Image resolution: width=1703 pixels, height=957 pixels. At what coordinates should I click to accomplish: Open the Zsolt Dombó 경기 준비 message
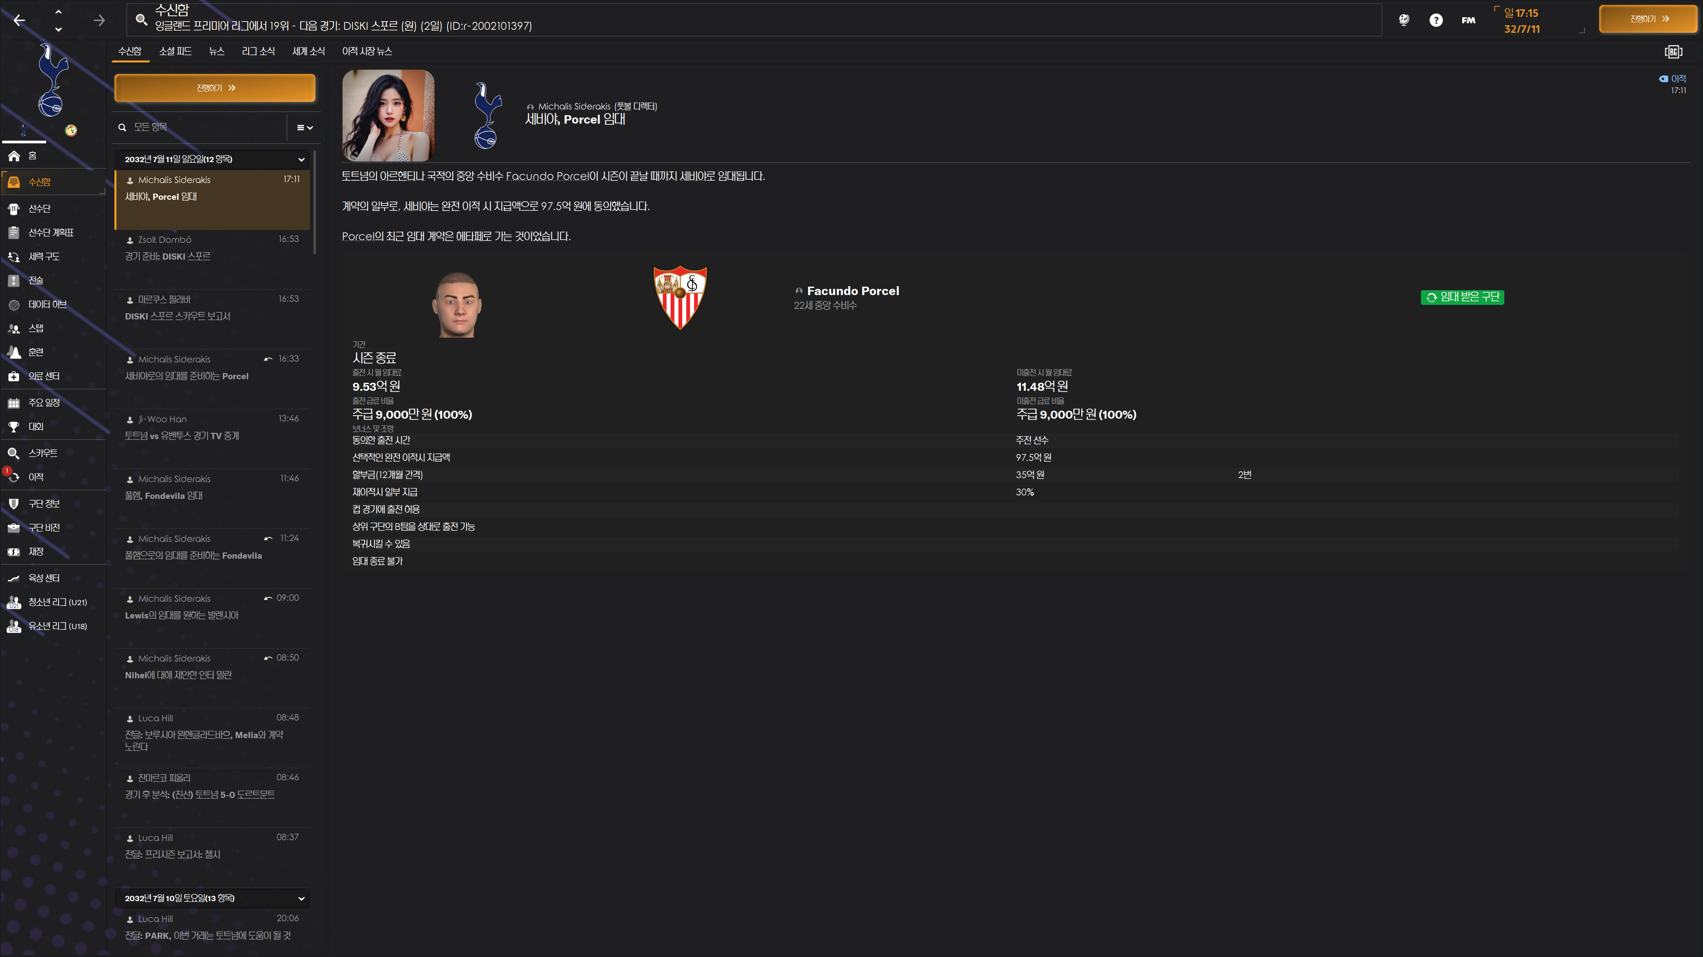pos(212,248)
